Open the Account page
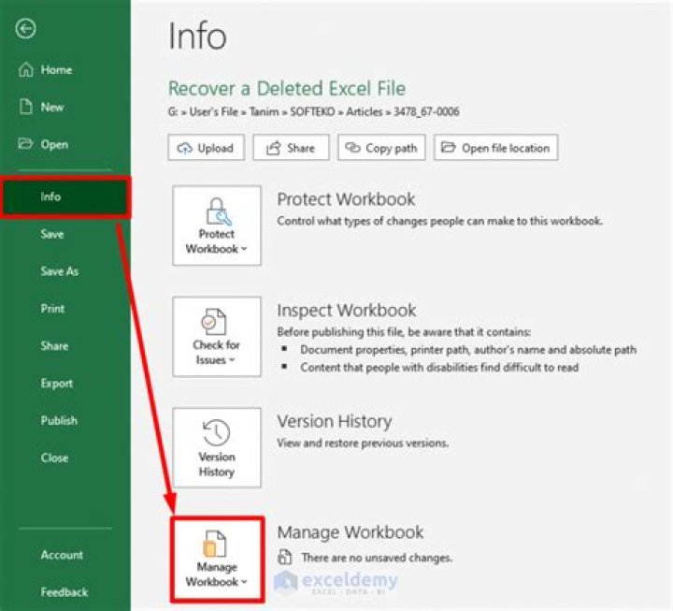The image size is (673, 611). (62, 555)
